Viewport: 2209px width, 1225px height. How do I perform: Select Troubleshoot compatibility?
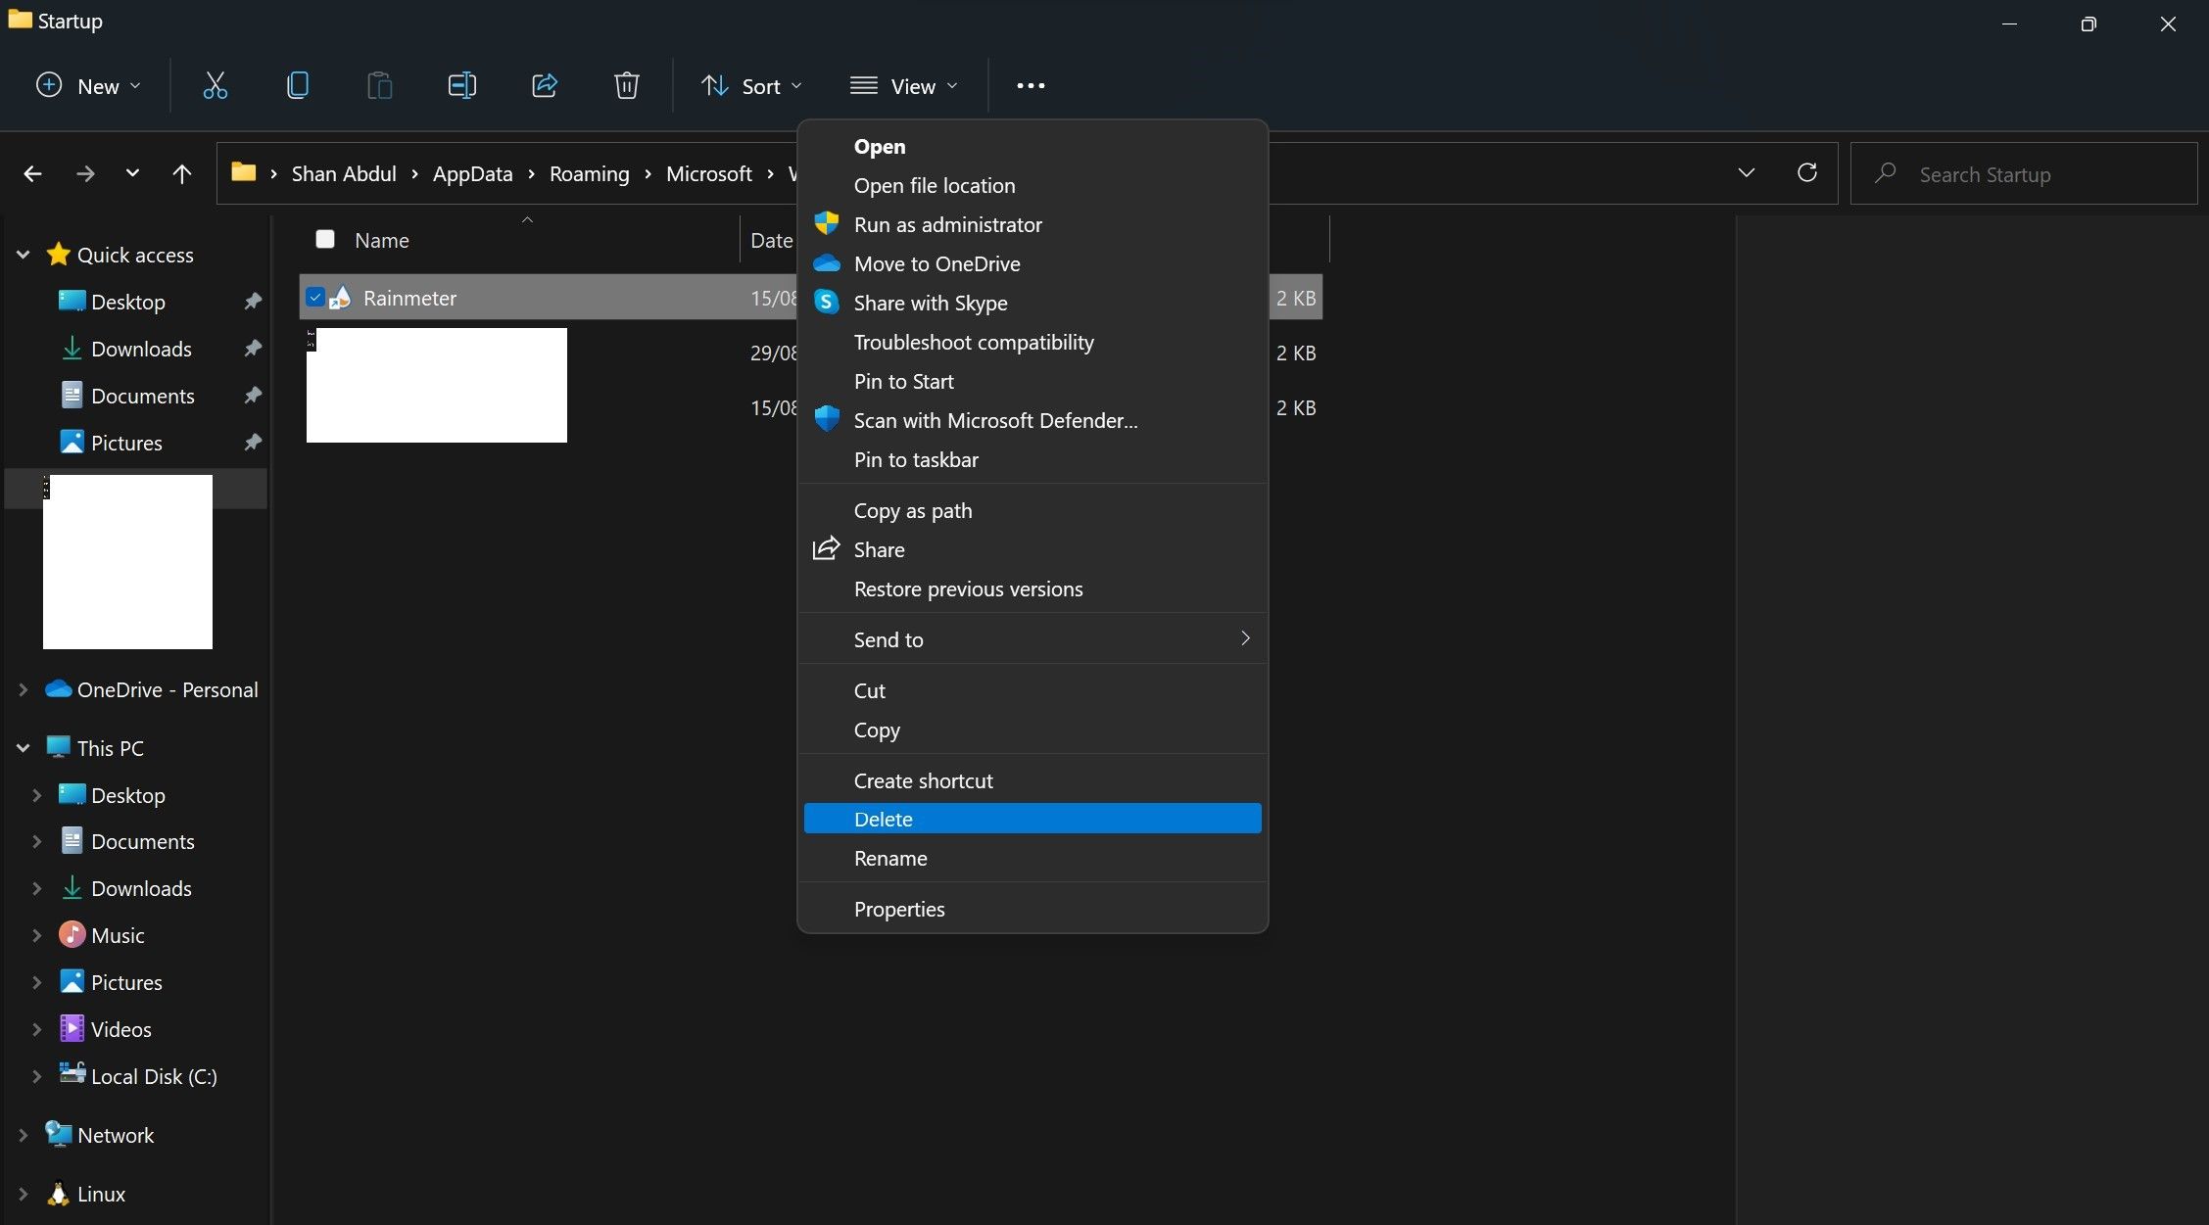[1032, 342]
